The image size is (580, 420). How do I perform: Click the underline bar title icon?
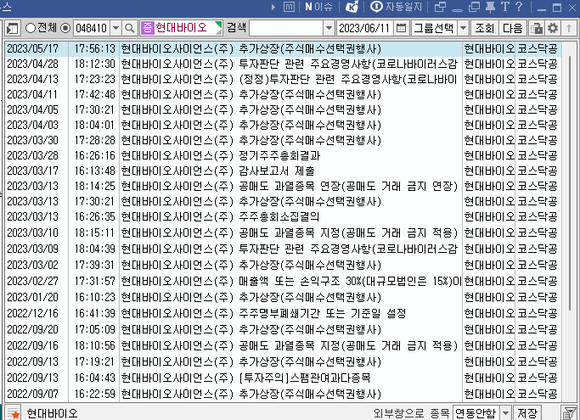(457, 10)
